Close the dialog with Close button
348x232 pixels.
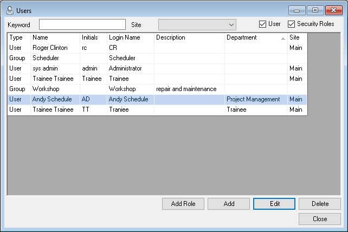(319, 219)
